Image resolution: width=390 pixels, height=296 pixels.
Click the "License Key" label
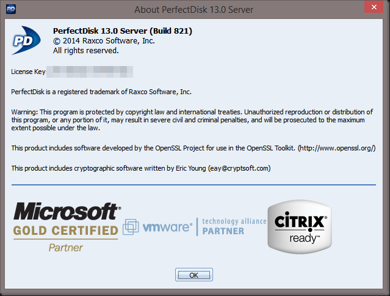[x=28, y=72]
